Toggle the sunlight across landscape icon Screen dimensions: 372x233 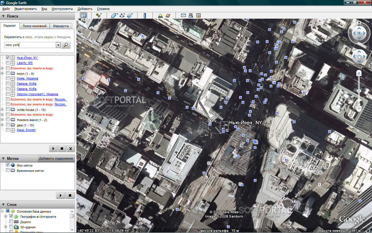click(160, 16)
